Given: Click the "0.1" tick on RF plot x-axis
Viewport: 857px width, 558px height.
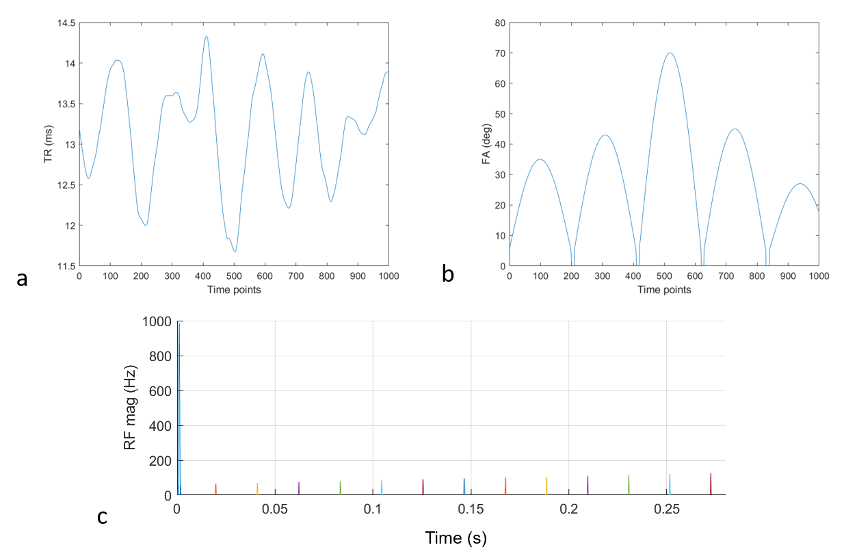Looking at the screenshot, I should [x=373, y=509].
